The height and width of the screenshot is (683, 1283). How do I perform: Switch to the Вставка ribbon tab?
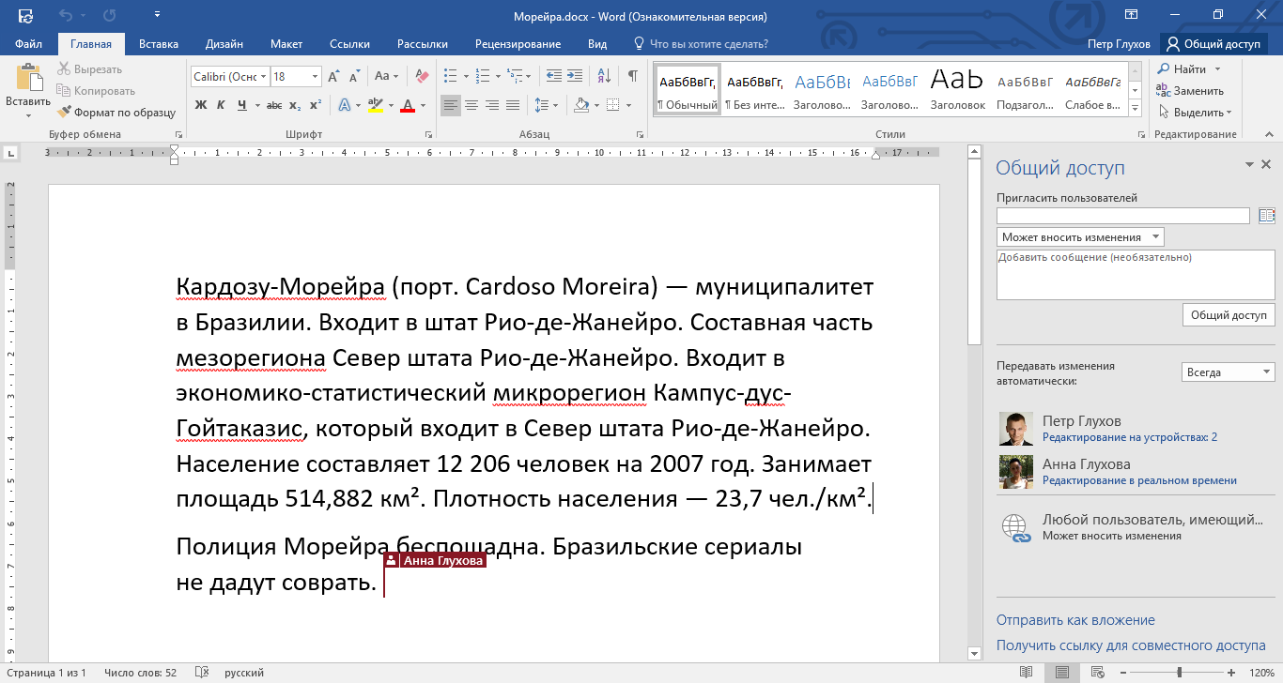(159, 44)
